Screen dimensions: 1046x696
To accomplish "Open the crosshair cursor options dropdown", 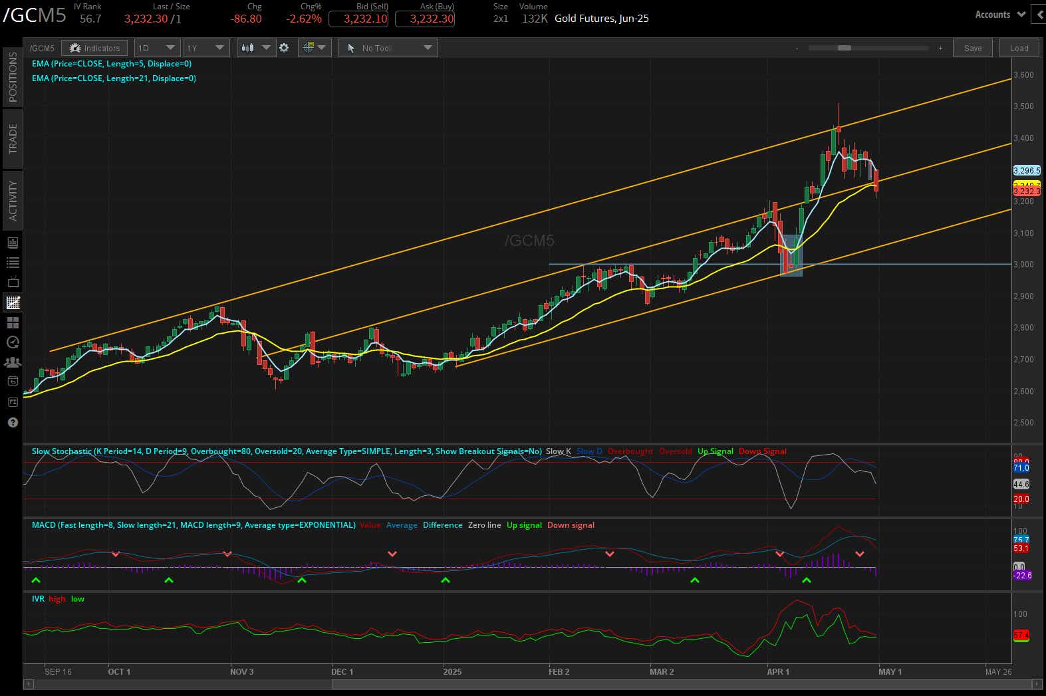I will pyautogui.click(x=315, y=48).
